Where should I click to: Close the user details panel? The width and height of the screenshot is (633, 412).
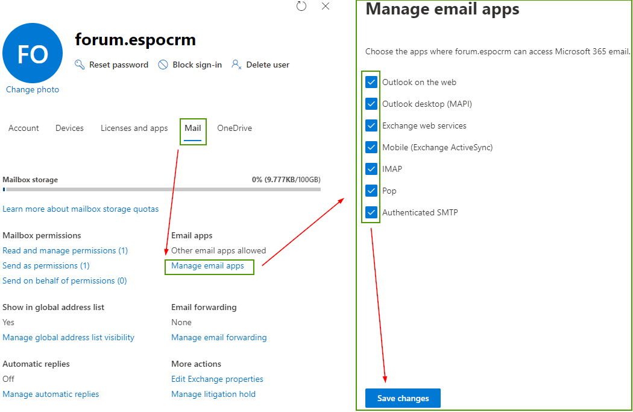[x=326, y=6]
